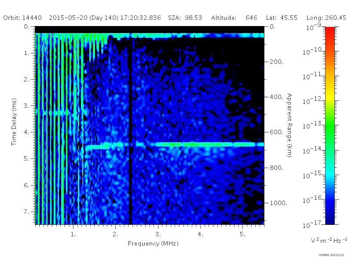
Task: Click the yellow region of the color scale
Action: [330, 97]
